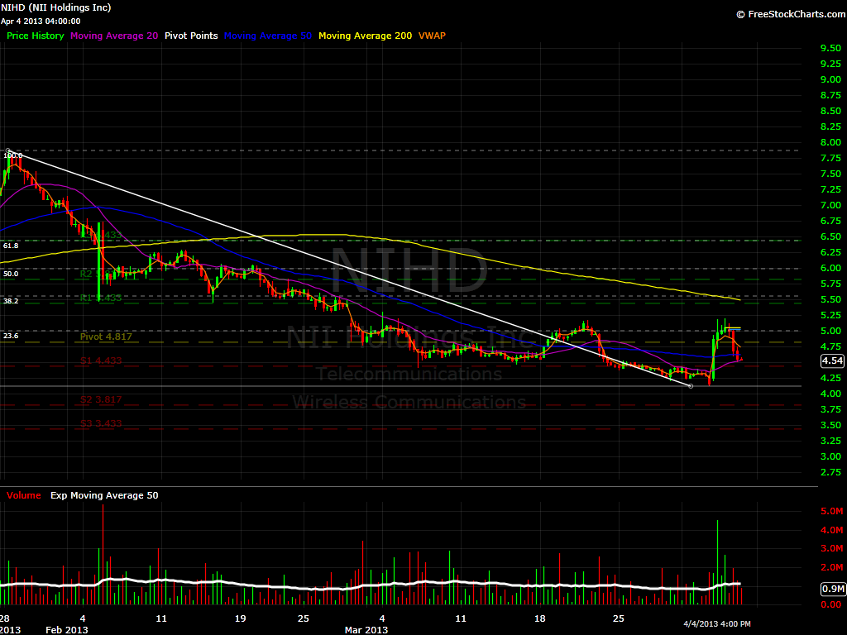Viewport: 847px width, 635px height.
Task: Click the trendline start handle near 100.0
Action: tap(8, 150)
